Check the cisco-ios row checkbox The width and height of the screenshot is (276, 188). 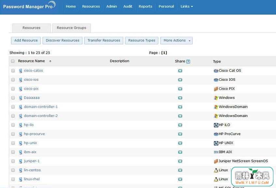coord(13,80)
